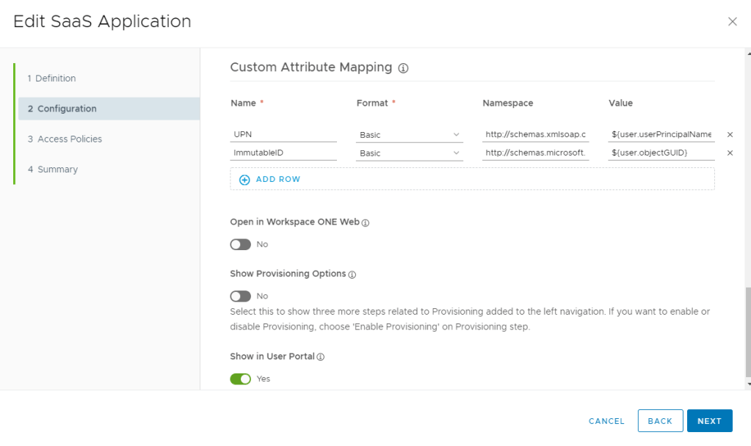Click the Back button
This screenshot has width=751, height=446.
(660, 421)
